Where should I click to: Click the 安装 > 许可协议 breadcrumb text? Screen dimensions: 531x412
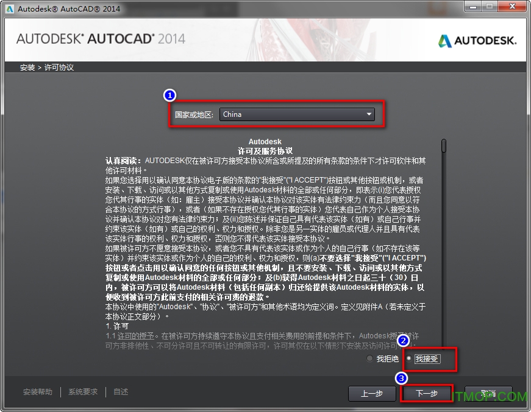(x=47, y=68)
